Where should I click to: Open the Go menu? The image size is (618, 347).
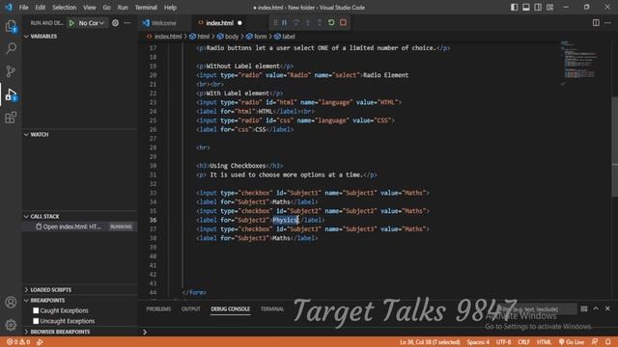pyautogui.click(x=107, y=7)
